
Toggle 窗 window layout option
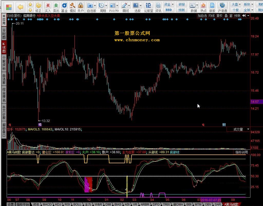click(x=231, y=16)
